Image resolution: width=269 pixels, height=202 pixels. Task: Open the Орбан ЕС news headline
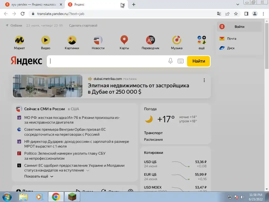65,132
